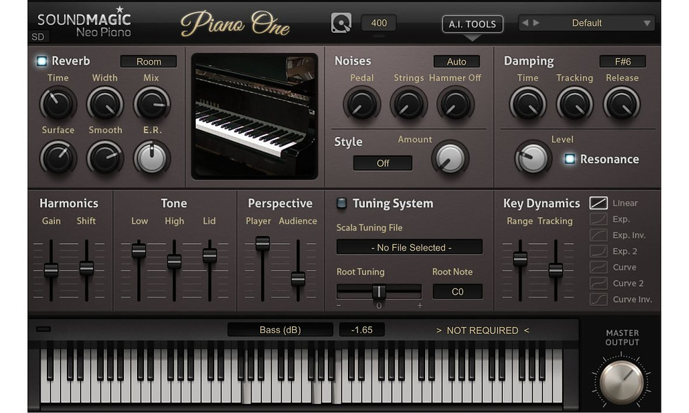
Task: Click the Reverb Time knob
Action: [x=58, y=104]
